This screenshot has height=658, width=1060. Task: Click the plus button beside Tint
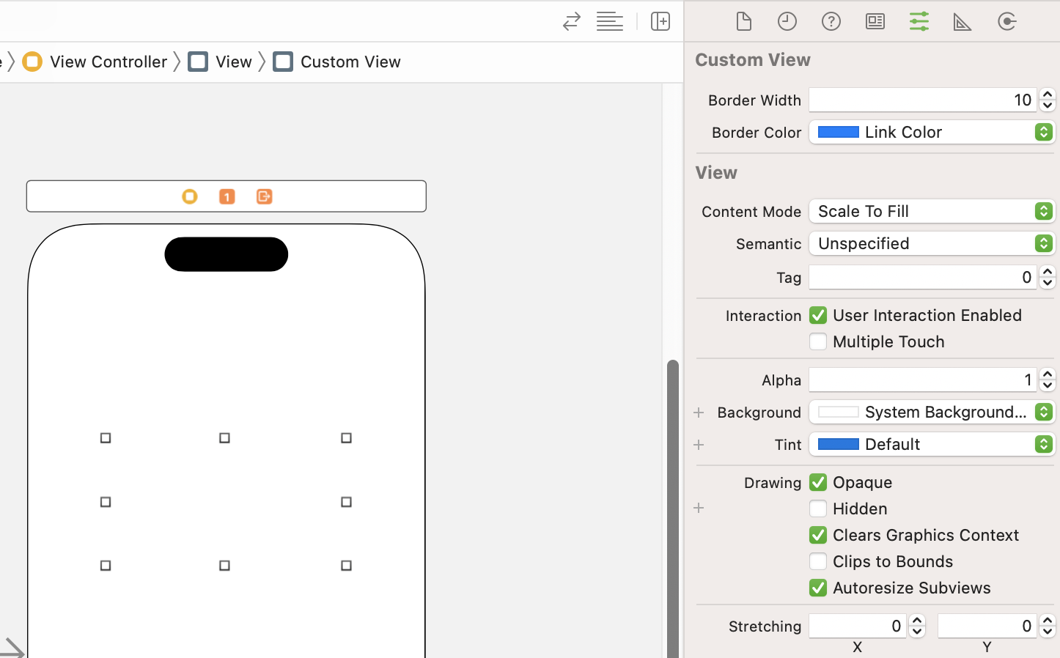click(x=699, y=445)
